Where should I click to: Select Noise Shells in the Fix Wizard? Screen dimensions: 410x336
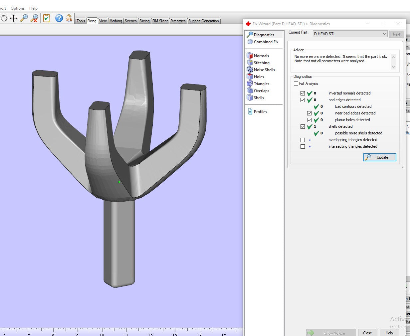(264, 70)
